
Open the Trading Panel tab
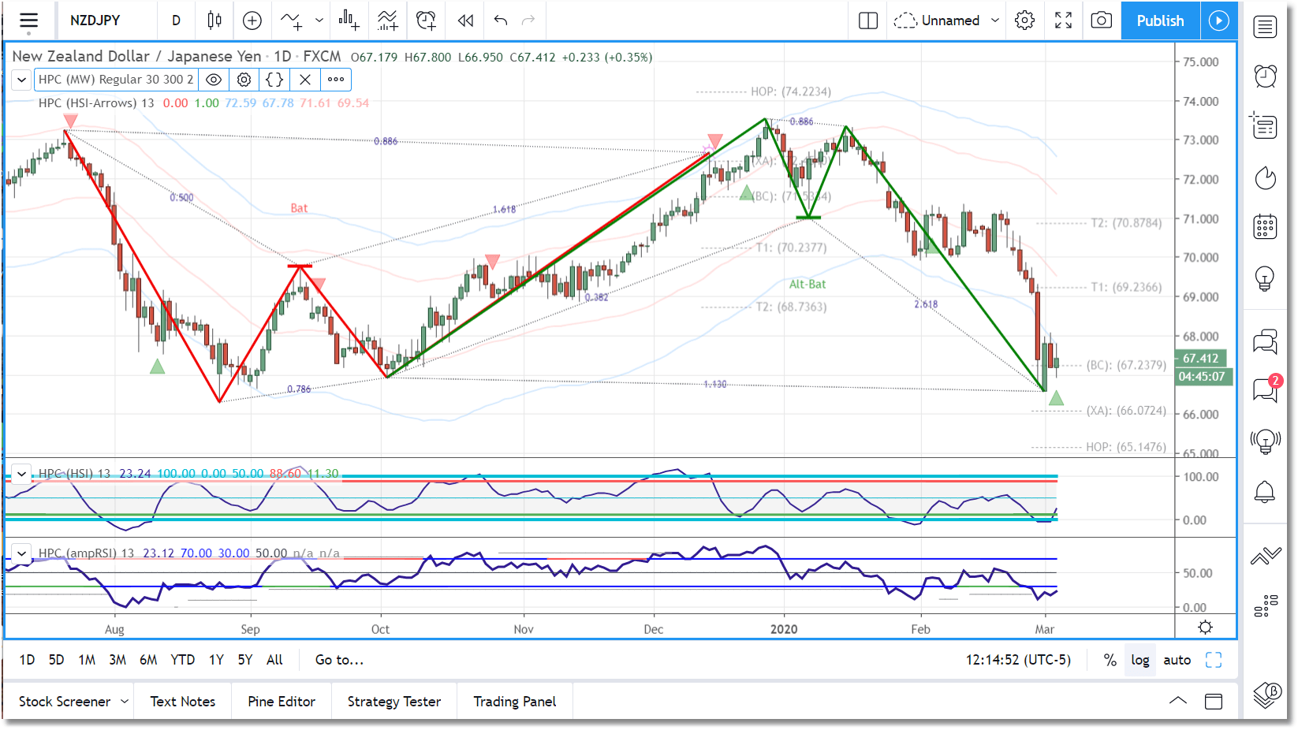click(515, 702)
